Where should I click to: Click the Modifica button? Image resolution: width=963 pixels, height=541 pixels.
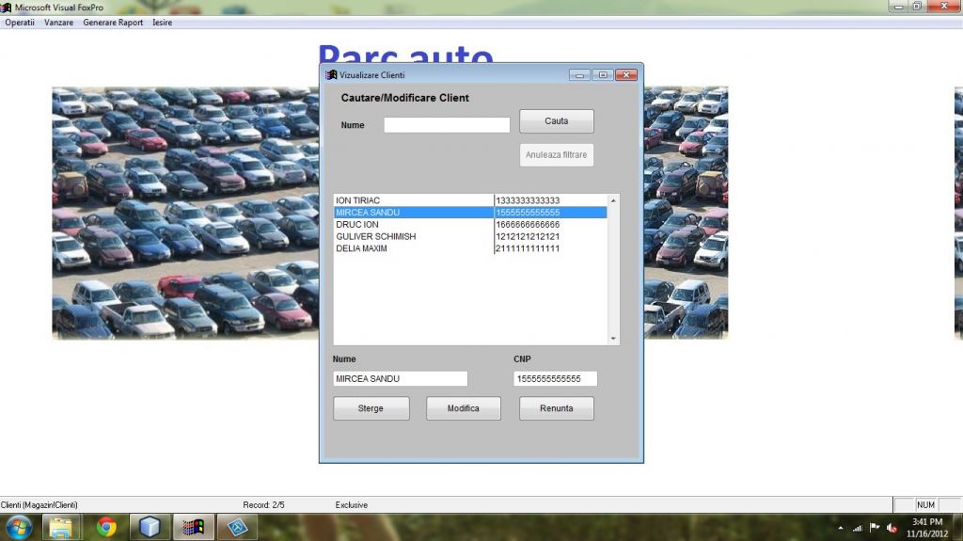coord(463,408)
